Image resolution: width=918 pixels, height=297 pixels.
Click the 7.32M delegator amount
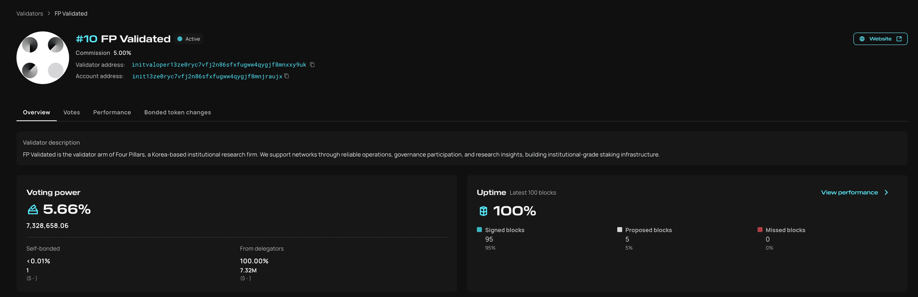(248, 270)
